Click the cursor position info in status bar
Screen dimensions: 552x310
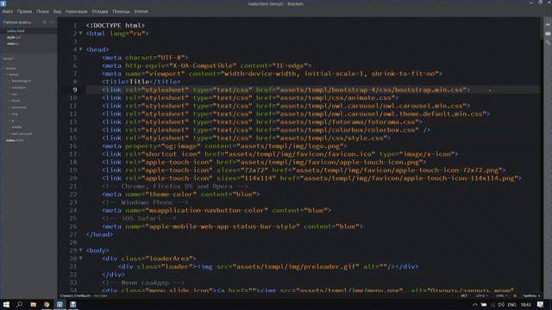coord(75,295)
